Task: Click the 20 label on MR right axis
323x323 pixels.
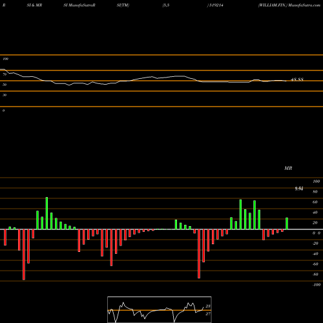Action: (315, 223)
